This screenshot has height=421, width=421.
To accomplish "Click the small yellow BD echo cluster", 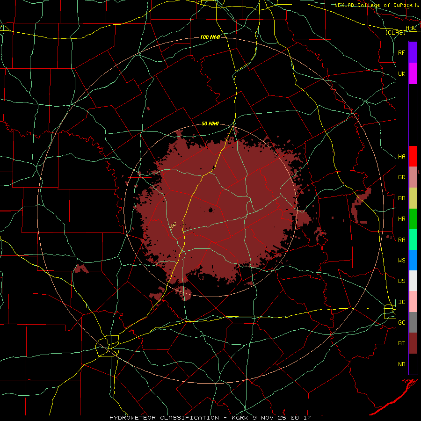I will 173,225.
